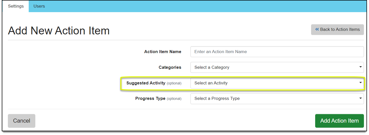Switch to the Settings tab

point(16,6)
